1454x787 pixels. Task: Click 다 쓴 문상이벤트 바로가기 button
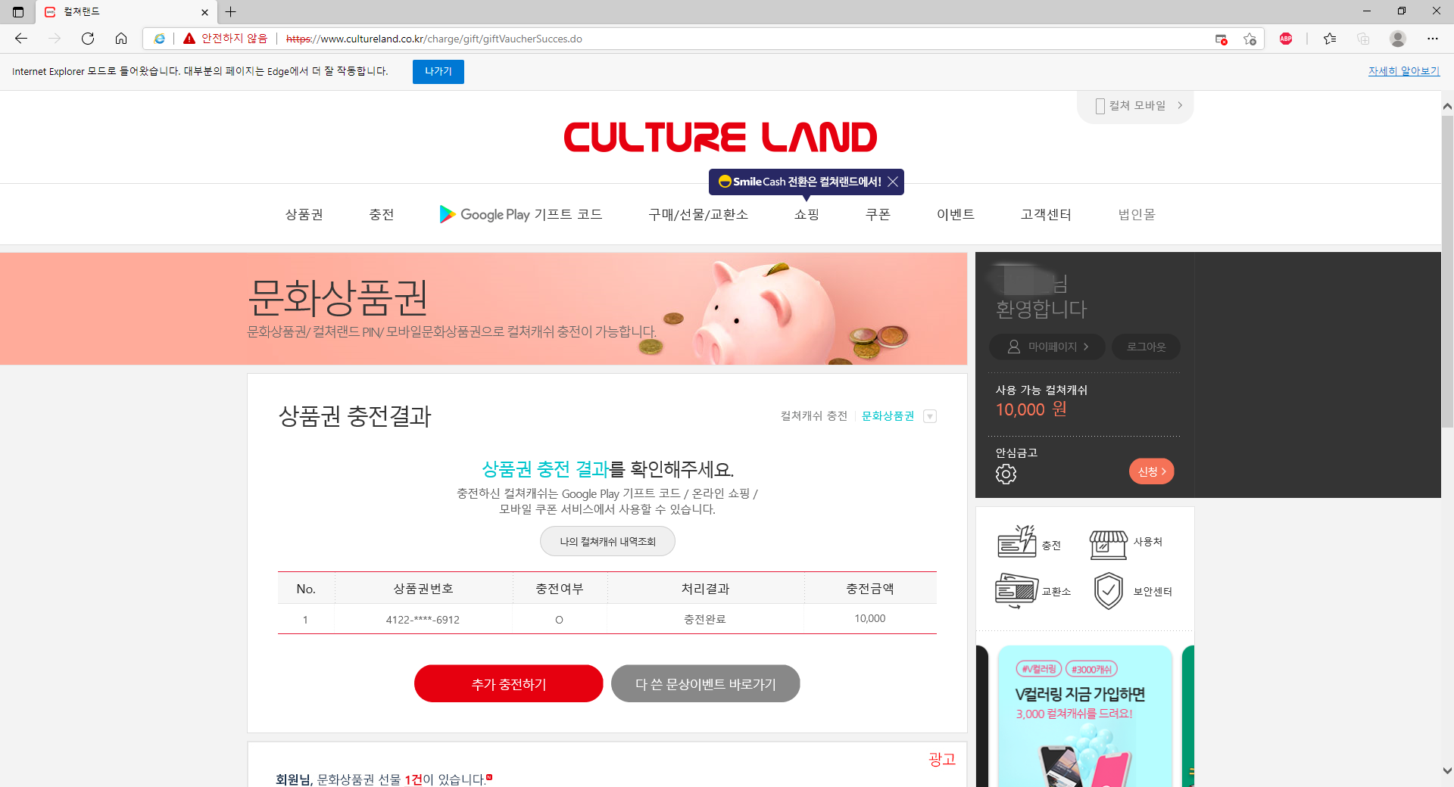point(706,684)
